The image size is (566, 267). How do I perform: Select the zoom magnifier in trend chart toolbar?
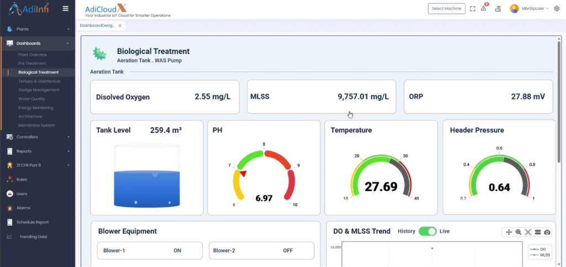click(x=518, y=232)
